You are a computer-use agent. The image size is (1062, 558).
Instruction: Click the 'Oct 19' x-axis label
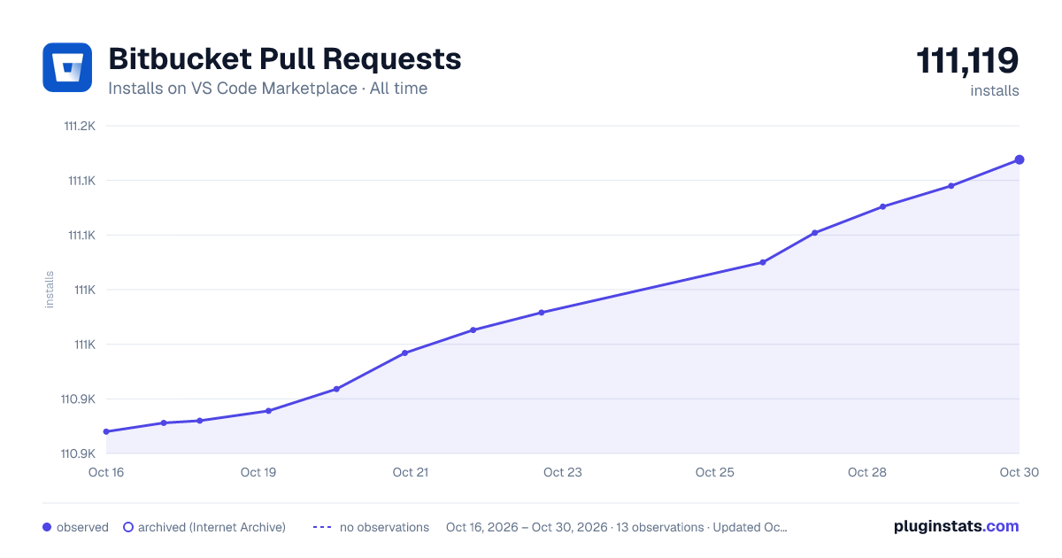point(258,472)
